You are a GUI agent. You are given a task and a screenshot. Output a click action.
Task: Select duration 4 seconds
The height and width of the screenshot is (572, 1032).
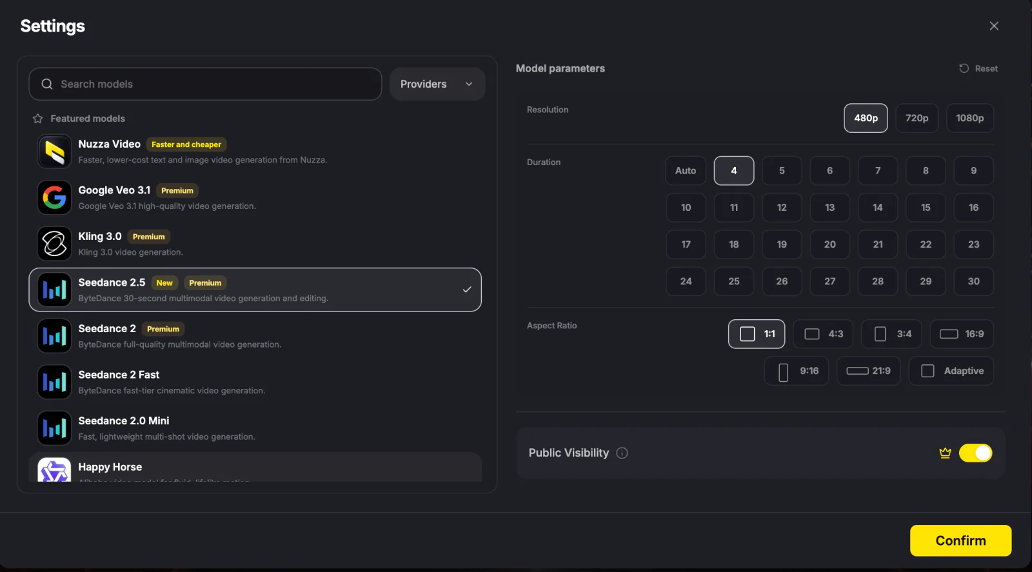coord(734,171)
